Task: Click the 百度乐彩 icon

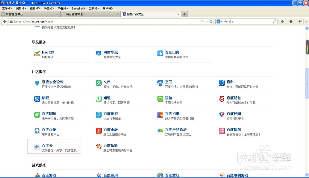Action: click(99, 147)
